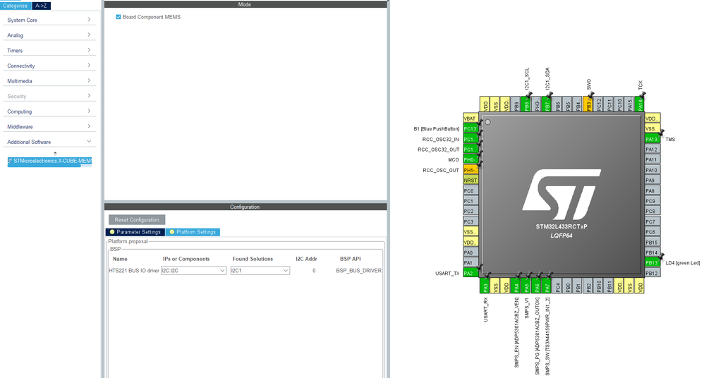Select the unassigned PA11 pin

653,160
